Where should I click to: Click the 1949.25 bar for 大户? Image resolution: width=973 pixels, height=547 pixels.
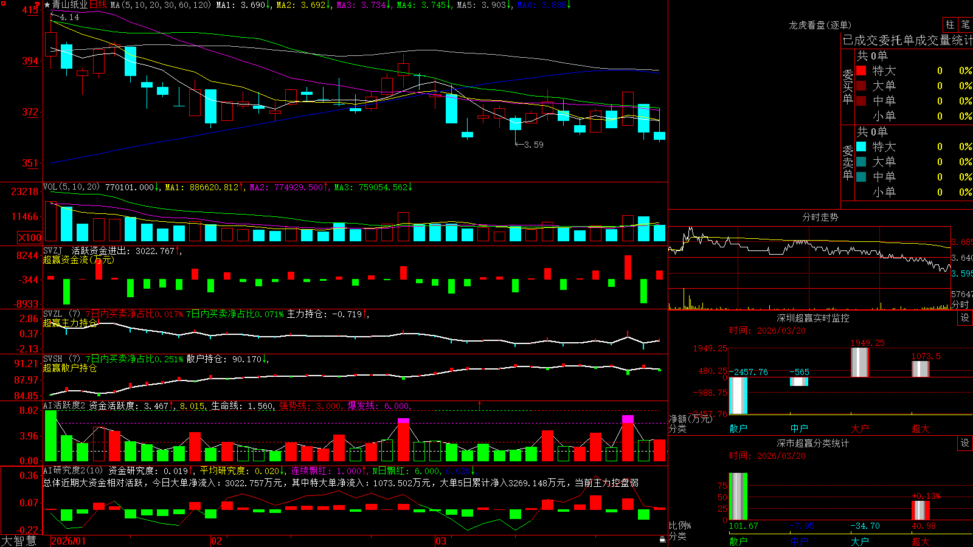[x=860, y=362]
